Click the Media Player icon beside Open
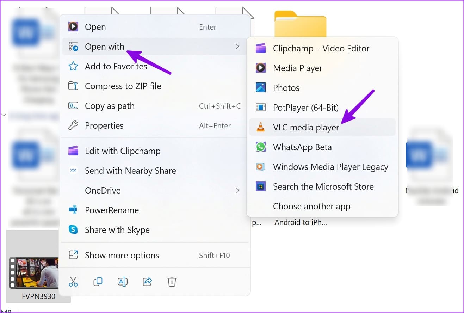This screenshot has width=464, height=313. click(x=73, y=27)
